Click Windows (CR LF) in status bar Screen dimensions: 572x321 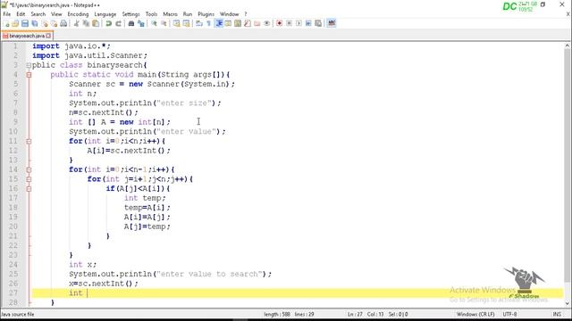tap(475, 314)
